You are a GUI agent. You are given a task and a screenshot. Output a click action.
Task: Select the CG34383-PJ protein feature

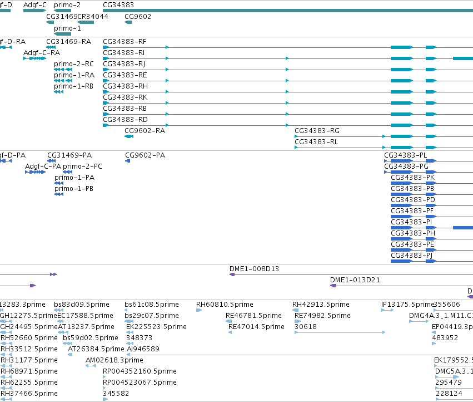click(432, 261)
